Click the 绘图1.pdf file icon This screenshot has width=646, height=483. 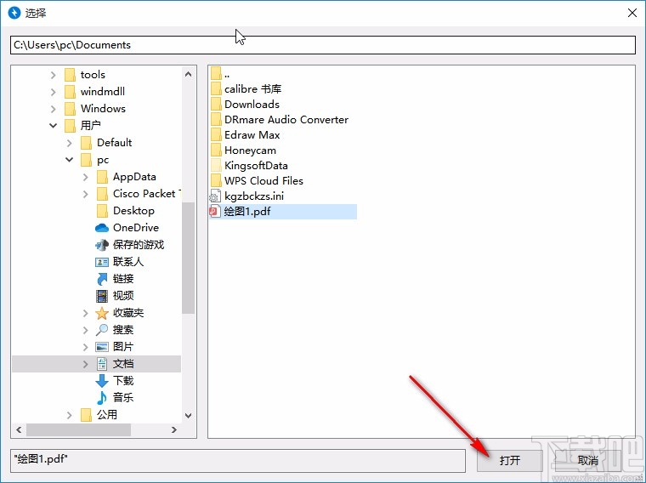pyautogui.click(x=215, y=212)
